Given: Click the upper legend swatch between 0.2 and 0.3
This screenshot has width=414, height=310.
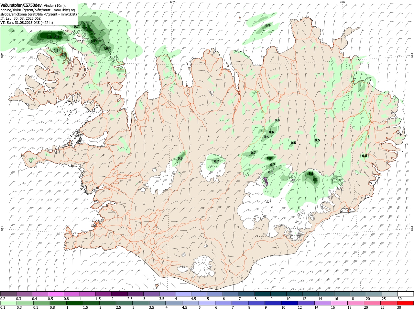Looking at the screenshot, I should (8, 294).
